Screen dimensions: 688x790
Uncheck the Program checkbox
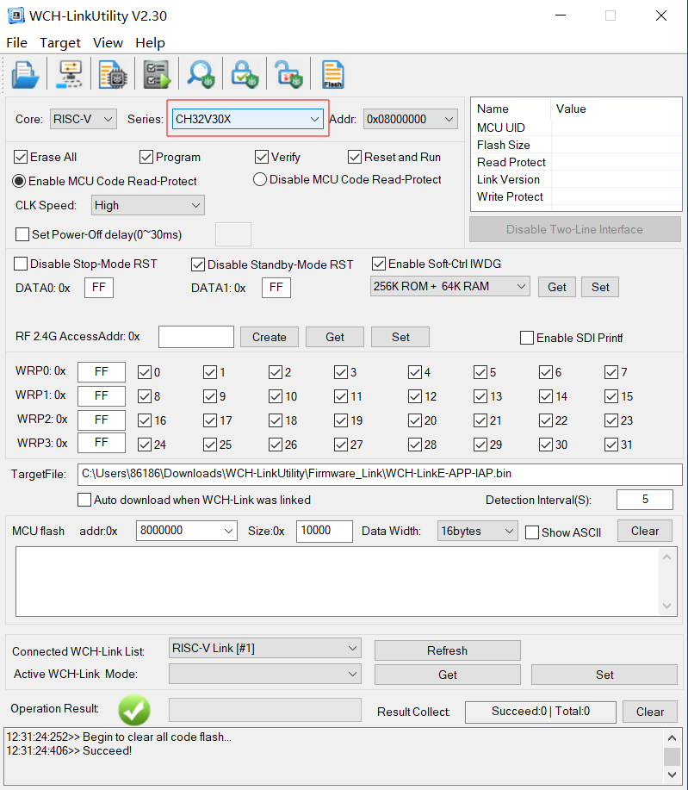point(146,157)
